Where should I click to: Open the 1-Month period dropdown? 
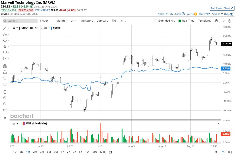click(61, 21)
